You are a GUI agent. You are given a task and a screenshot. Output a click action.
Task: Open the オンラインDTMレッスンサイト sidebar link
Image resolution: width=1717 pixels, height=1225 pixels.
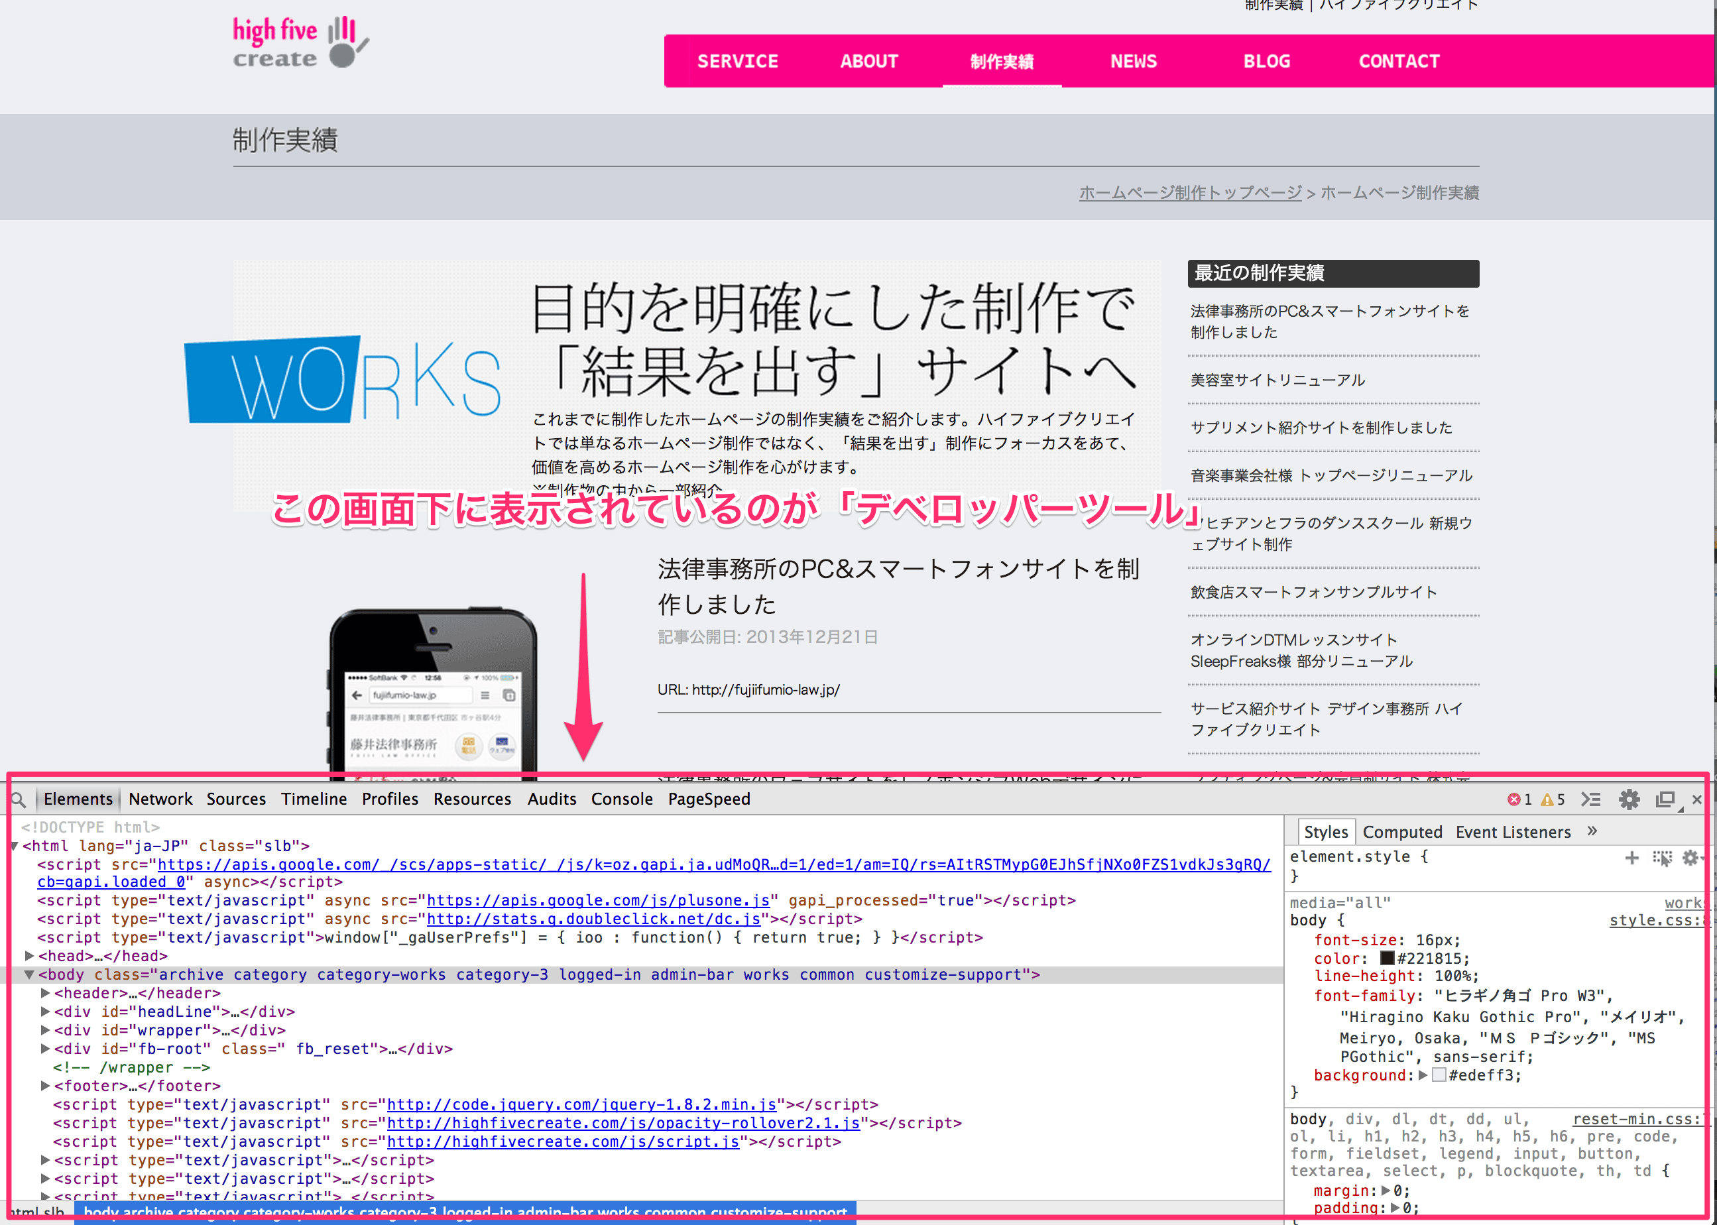1302,650
